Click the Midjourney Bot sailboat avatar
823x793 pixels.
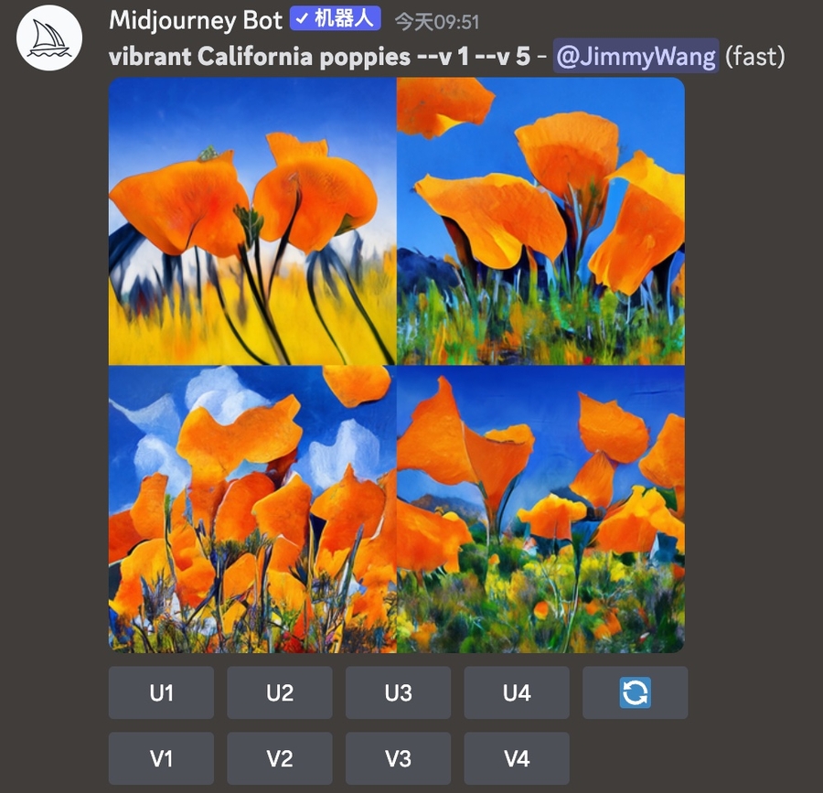pos(48,38)
